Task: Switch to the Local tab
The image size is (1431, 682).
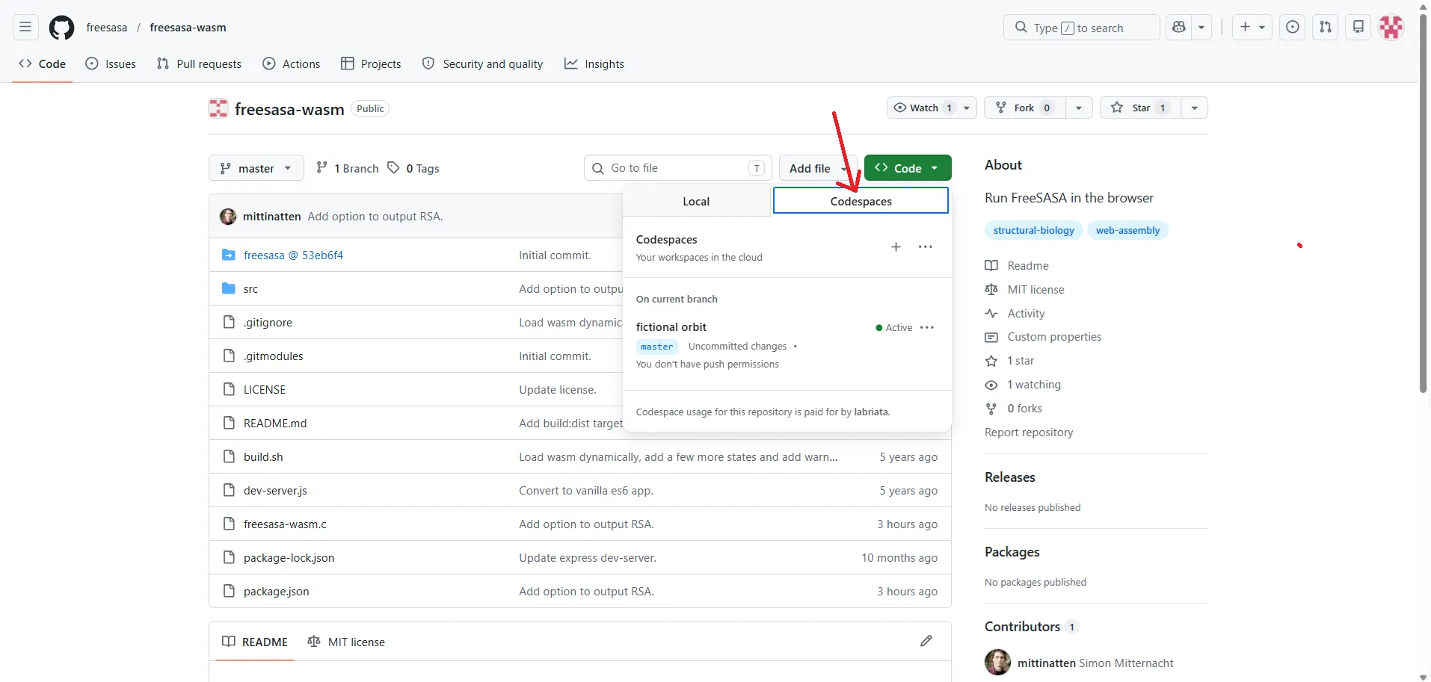Action: tap(696, 202)
